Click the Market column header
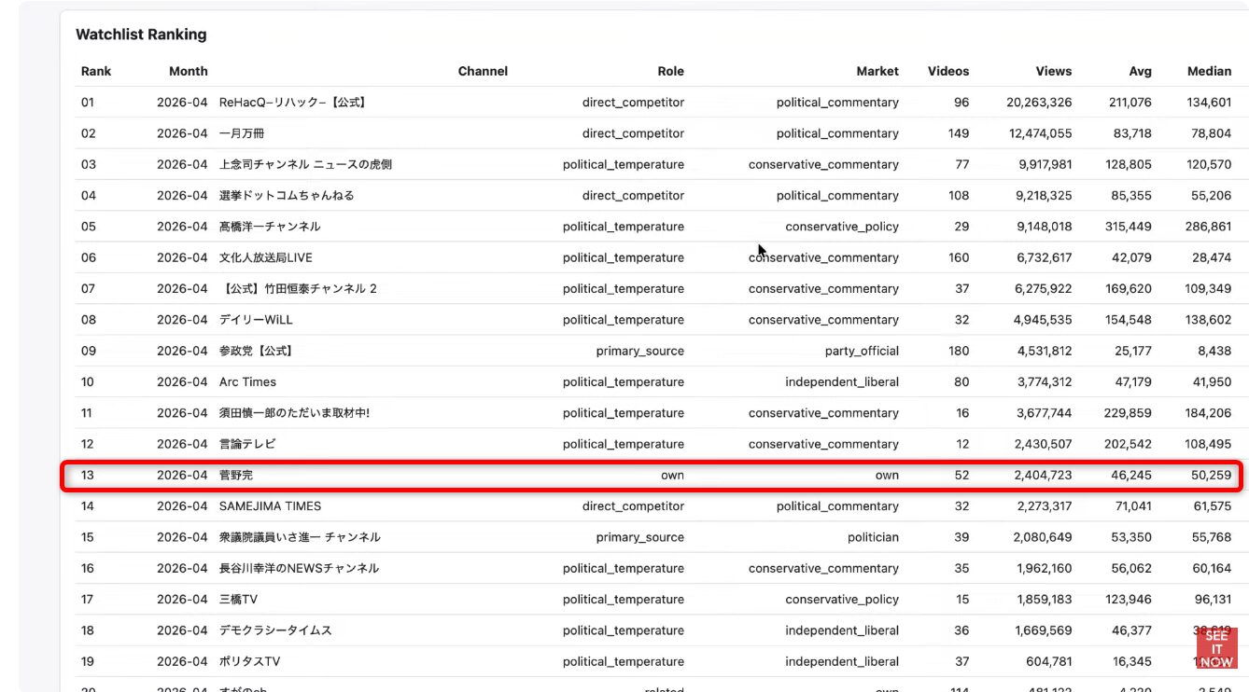 (877, 71)
